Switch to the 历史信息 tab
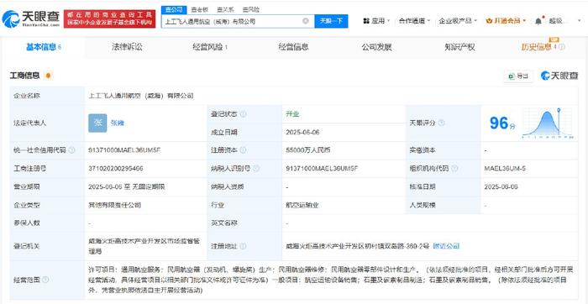This screenshot has width=588, height=304. [536, 47]
